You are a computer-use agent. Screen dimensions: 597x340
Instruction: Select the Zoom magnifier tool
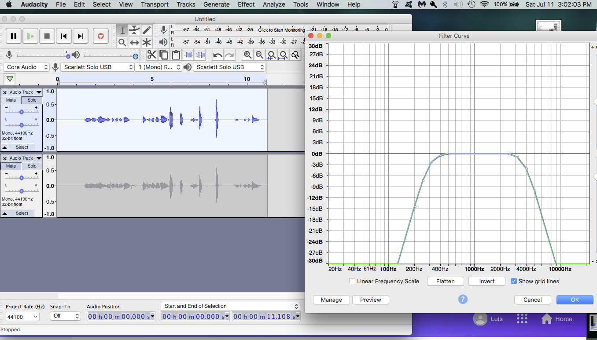point(122,42)
